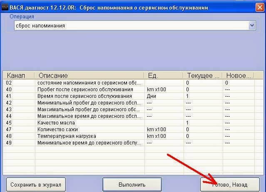Open the Операция dropdown arrow

pos(252,25)
